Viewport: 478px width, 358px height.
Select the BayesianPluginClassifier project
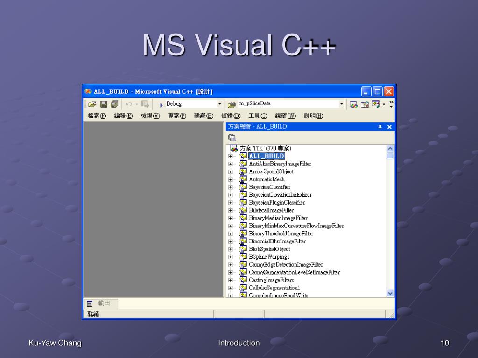pos(277,203)
